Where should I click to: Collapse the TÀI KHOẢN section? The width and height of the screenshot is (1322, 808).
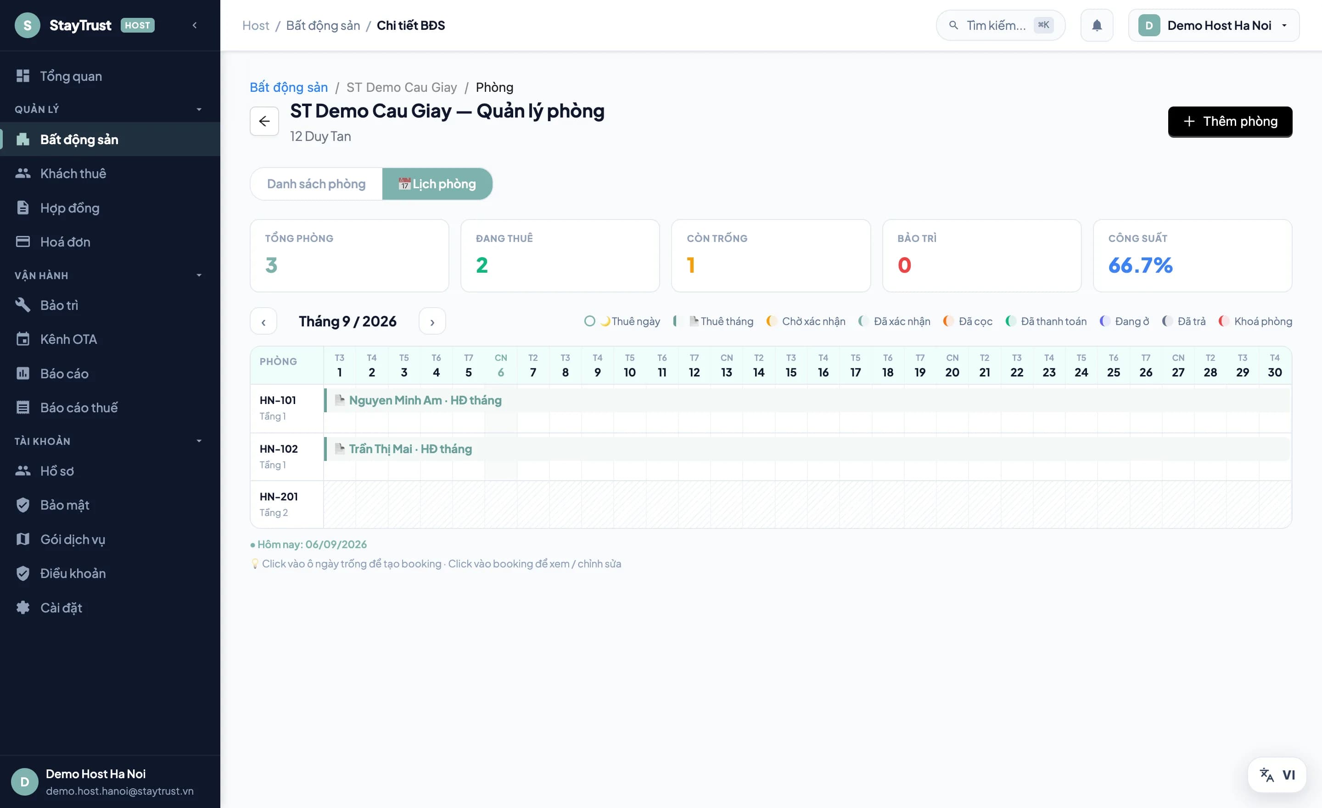click(x=199, y=441)
